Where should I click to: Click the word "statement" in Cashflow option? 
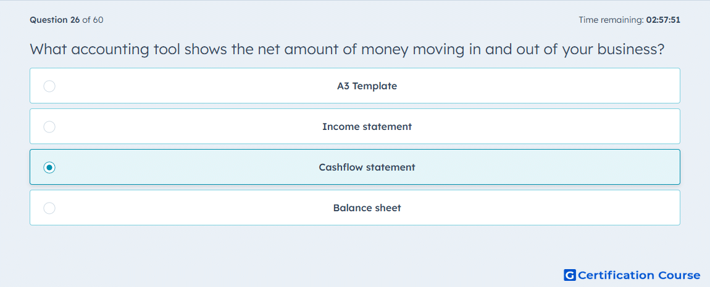pos(390,168)
